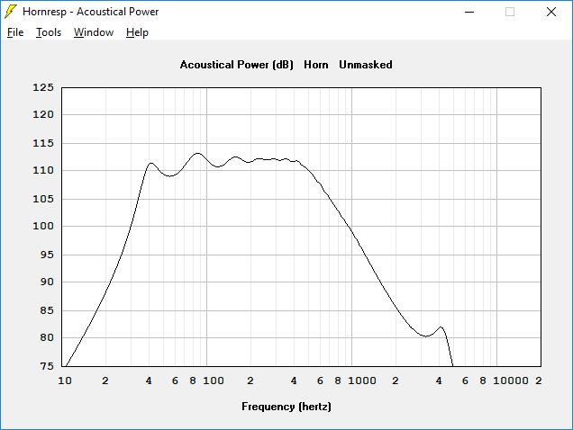Click the 105 dB y-axis label
Viewport: 573px width, 430px height.
tap(43, 199)
